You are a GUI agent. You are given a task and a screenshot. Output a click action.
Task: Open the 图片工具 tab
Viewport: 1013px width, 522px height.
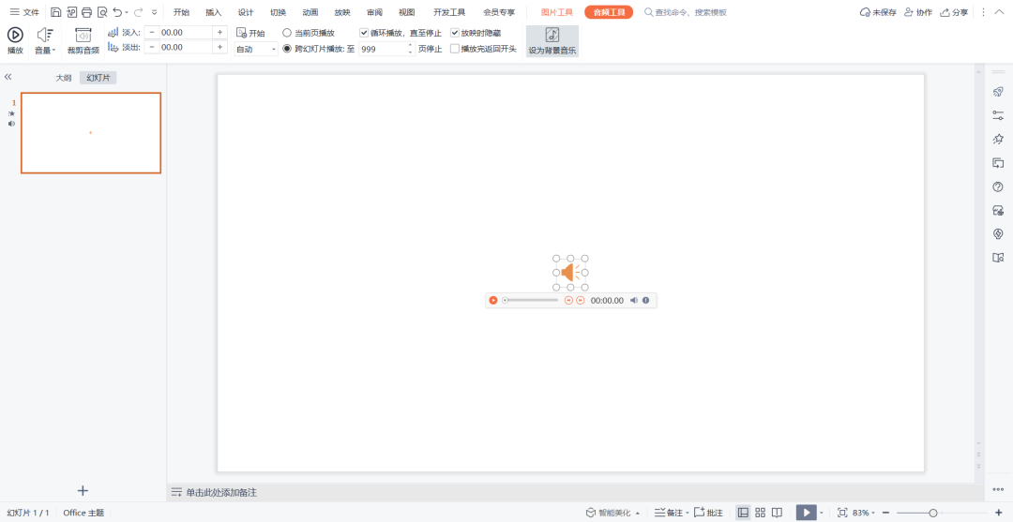pyautogui.click(x=557, y=12)
